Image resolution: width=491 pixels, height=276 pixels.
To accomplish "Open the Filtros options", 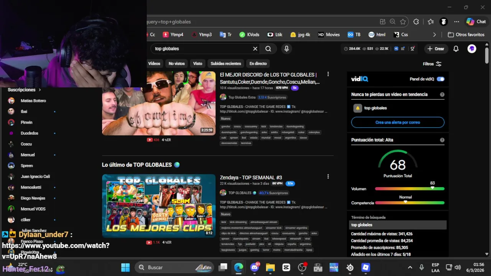I will (x=432, y=64).
